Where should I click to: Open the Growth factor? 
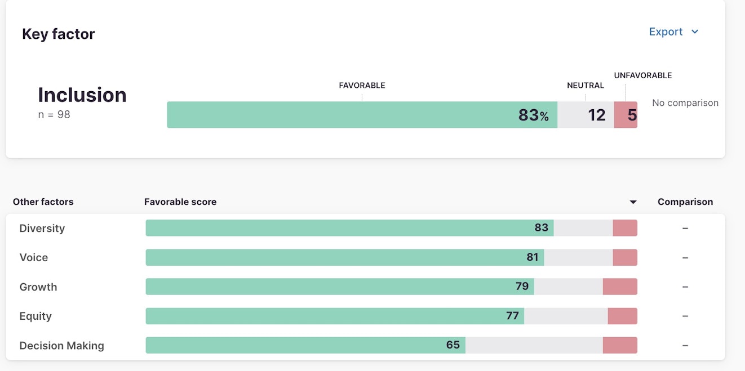pyautogui.click(x=38, y=287)
